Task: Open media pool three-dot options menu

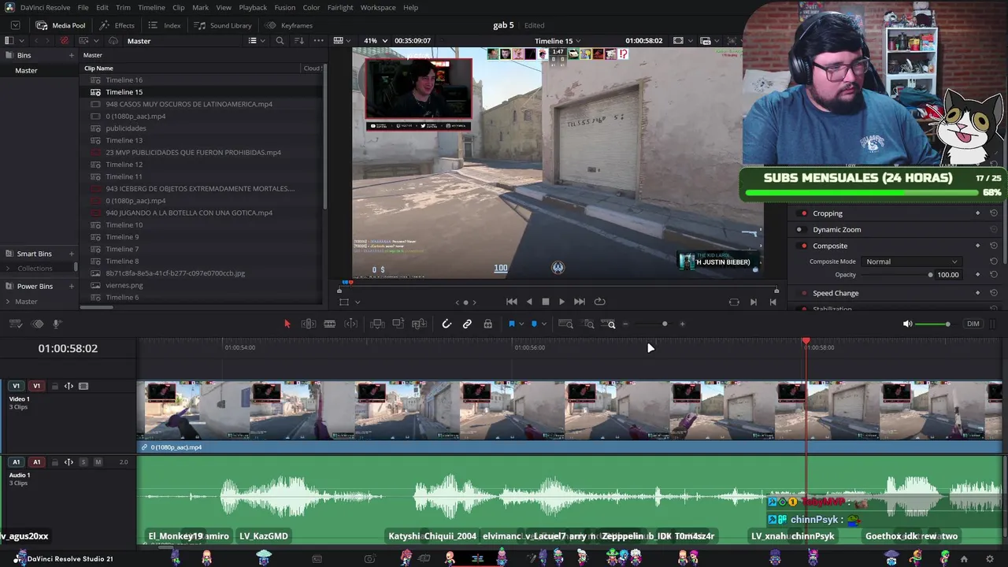Action: [318, 41]
